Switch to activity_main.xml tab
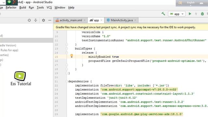 (71, 20)
